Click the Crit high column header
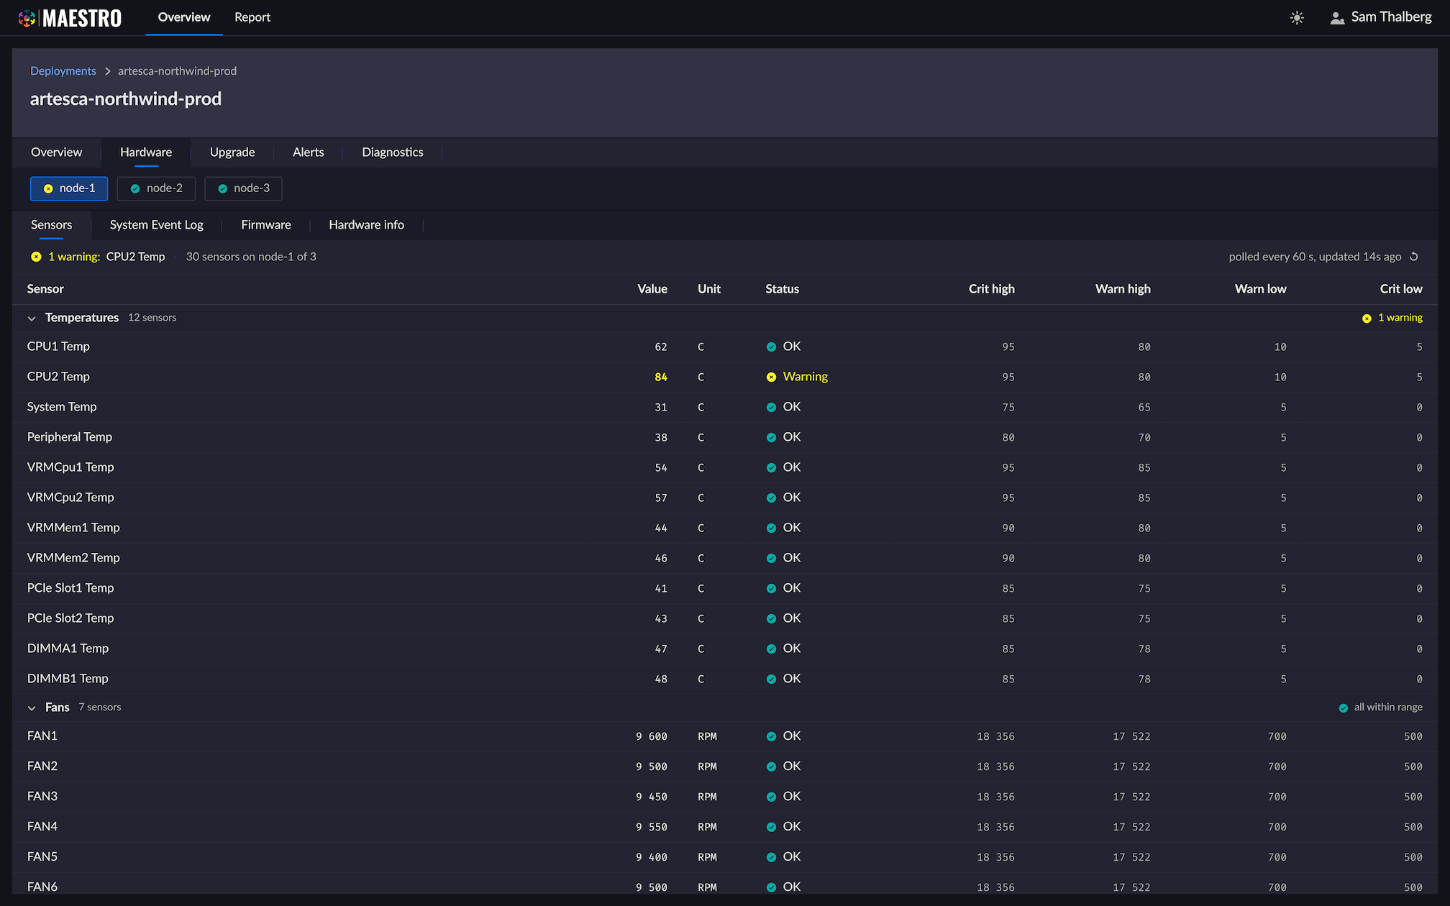This screenshot has height=906, width=1450. [991, 289]
